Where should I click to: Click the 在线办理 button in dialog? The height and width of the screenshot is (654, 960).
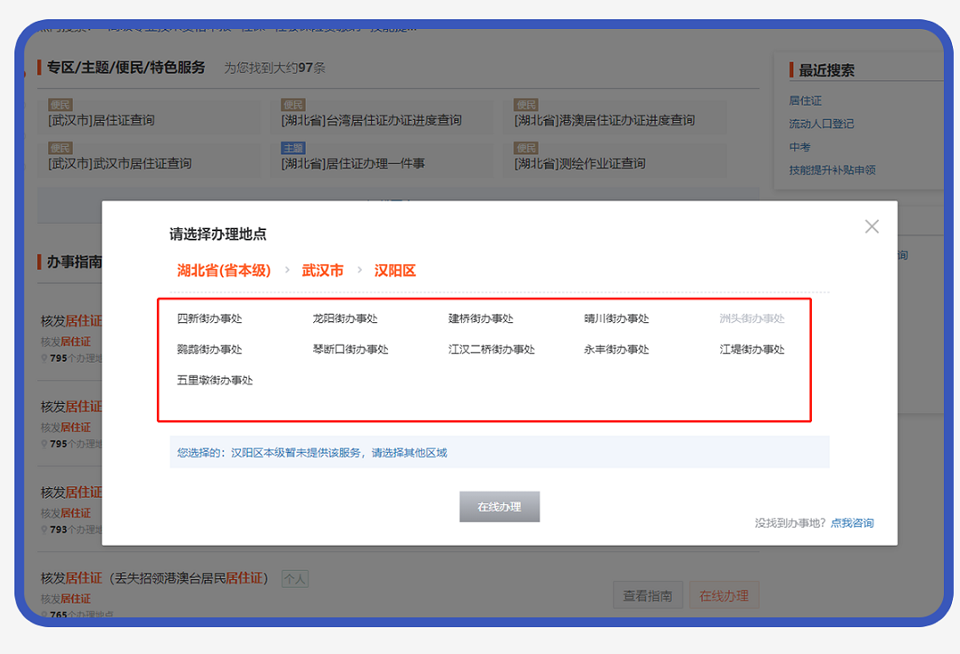click(x=499, y=507)
